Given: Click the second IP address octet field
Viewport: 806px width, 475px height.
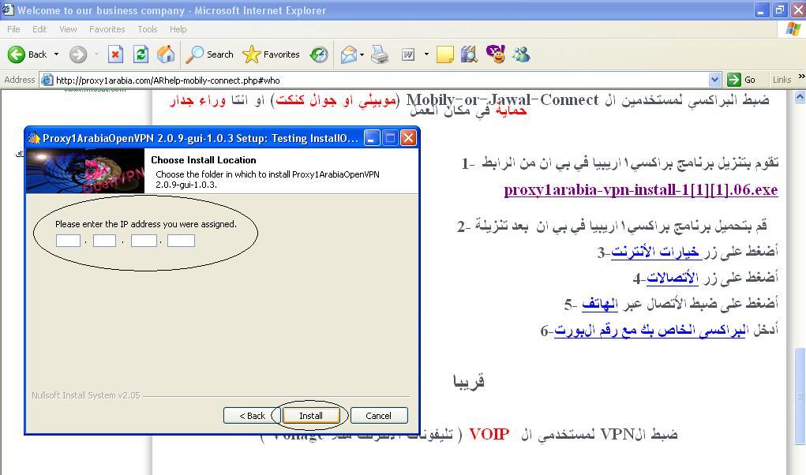Looking at the screenshot, I should (104, 241).
